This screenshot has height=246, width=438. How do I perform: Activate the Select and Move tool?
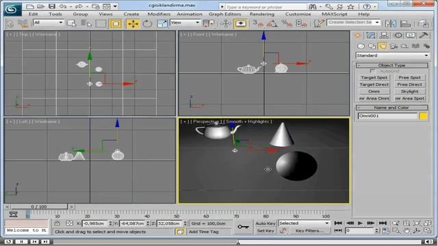133,23
